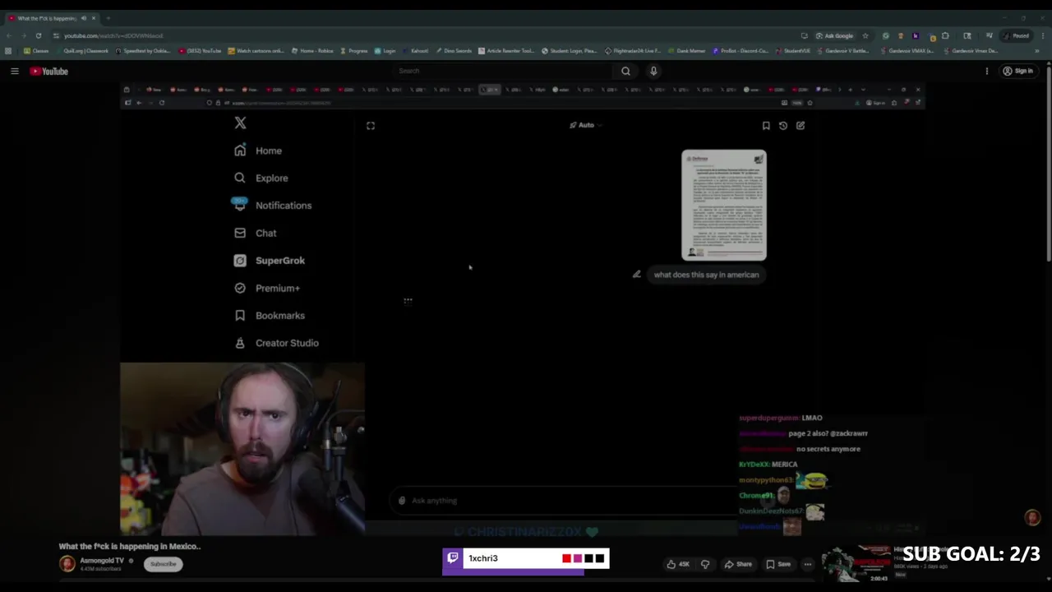Viewport: 1052px width, 592px height.
Task: Edit the 'what does this say' message
Action: (636, 275)
